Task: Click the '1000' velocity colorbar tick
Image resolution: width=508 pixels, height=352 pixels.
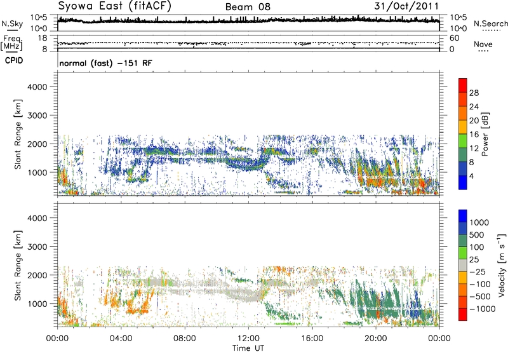Action: point(479,222)
